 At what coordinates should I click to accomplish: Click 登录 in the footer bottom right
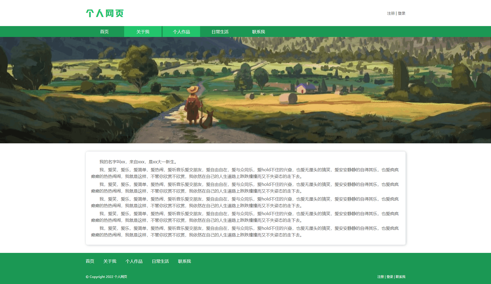pos(390,277)
